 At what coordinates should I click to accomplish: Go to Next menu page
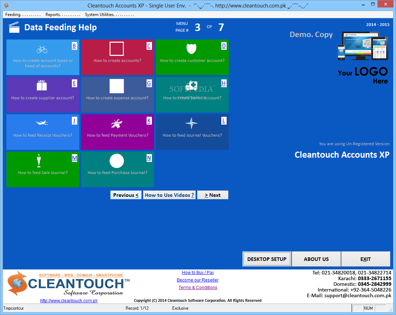coord(213,195)
